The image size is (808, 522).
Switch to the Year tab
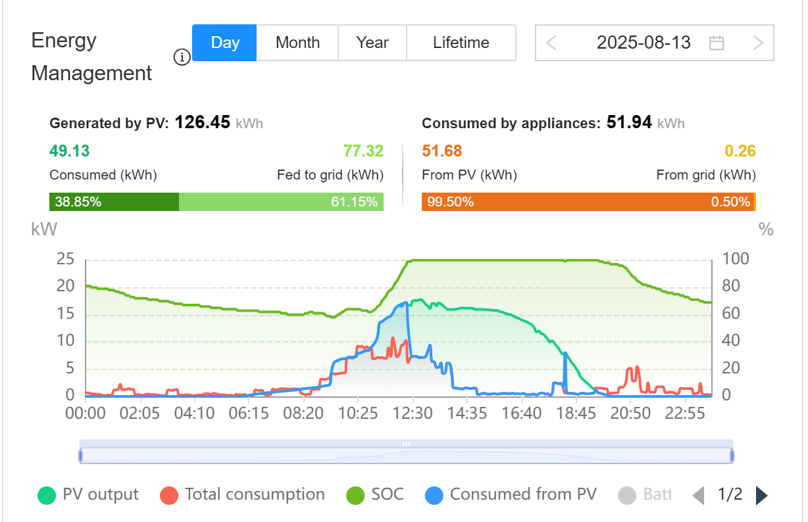tap(372, 43)
